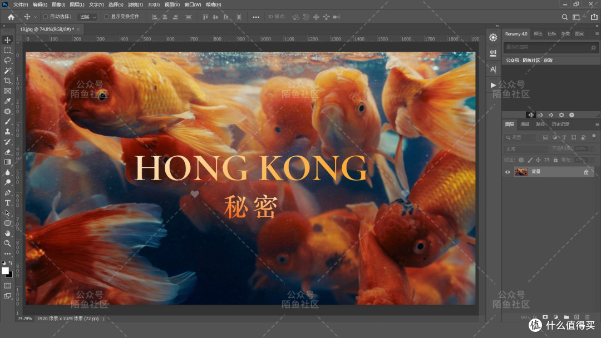The image size is (601, 338).
Task: Click the more options ellipsis in options bar
Action: [x=256, y=17]
